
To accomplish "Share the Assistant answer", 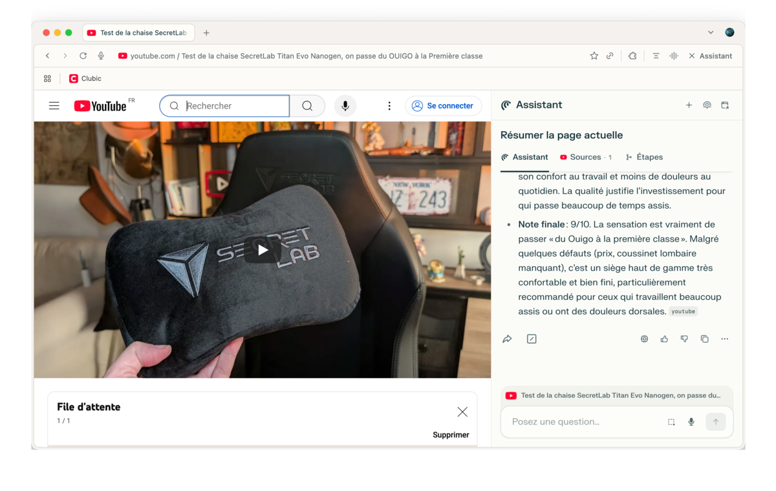I will 507,339.
